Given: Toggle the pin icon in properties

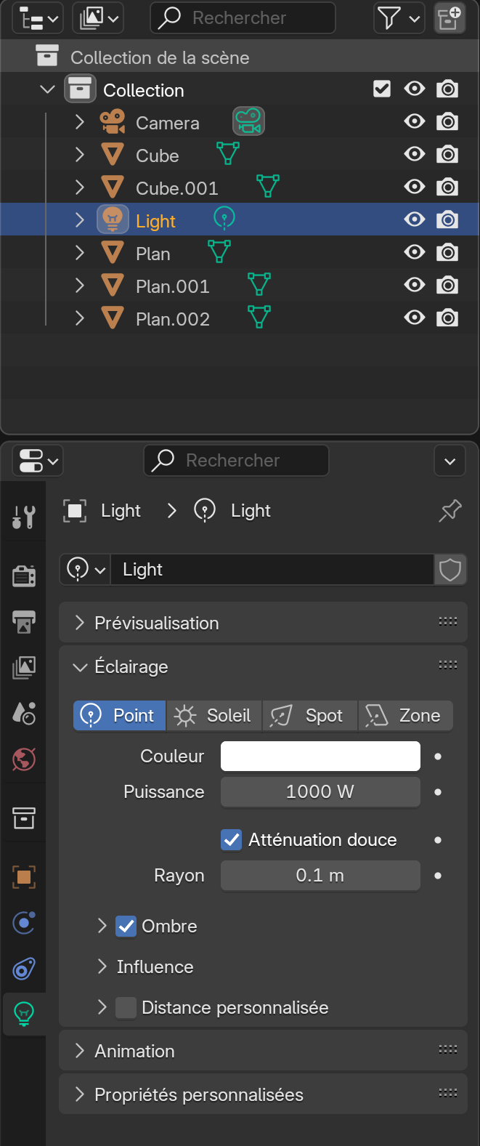Looking at the screenshot, I should [x=450, y=511].
